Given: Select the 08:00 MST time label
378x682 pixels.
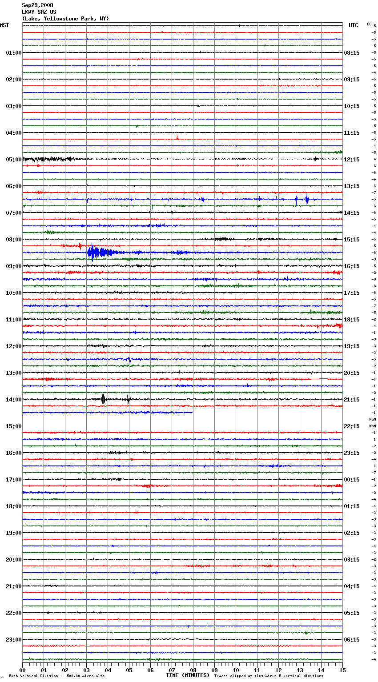Looking at the screenshot, I should click(x=14, y=240).
